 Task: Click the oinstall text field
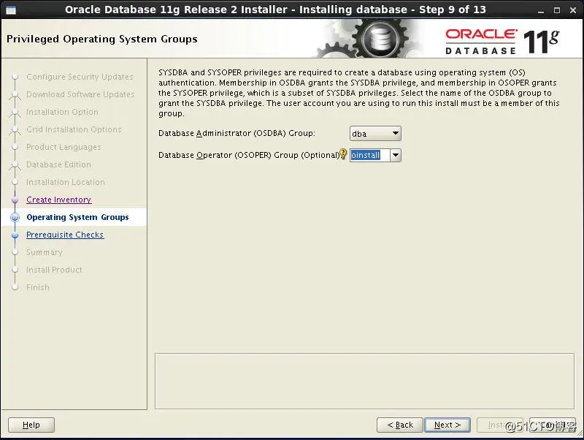(x=370, y=155)
